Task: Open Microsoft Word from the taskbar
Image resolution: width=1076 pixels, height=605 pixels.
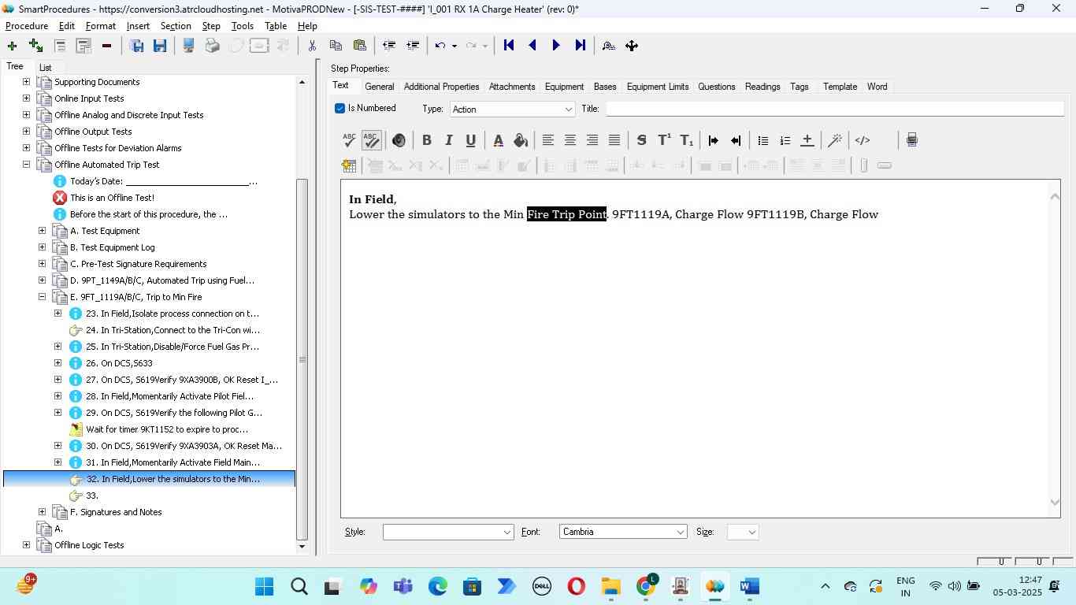Action: tap(749, 586)
